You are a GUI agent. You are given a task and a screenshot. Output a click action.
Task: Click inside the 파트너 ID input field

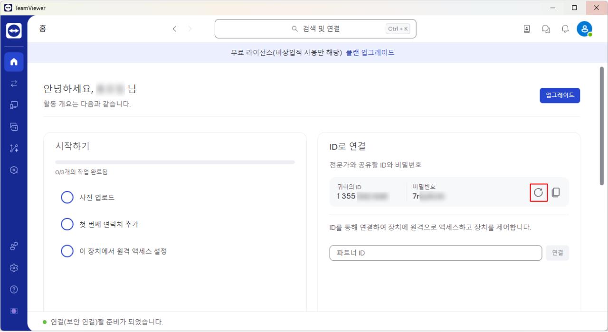(x=435, y=253)
